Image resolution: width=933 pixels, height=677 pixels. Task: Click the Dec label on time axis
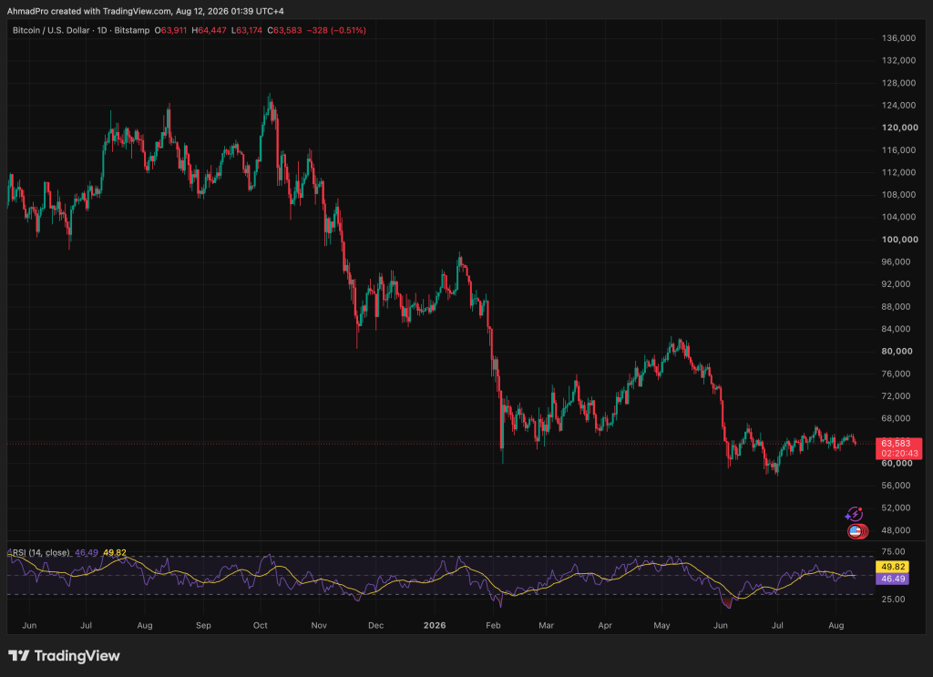[376, 625]
